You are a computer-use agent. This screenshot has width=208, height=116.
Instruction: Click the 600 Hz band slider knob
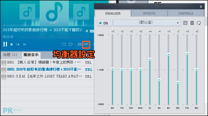tap(141, 69)
